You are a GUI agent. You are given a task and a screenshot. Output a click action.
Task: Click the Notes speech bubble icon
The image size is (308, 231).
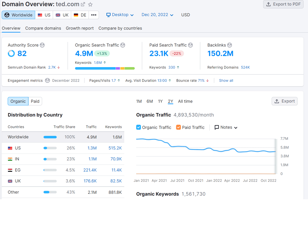[217, 128]
